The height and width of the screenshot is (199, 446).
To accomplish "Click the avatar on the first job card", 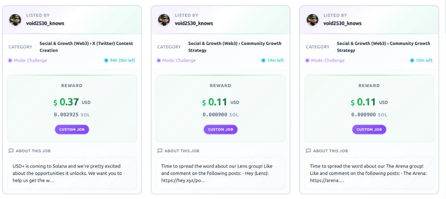I will click(16, 20).
